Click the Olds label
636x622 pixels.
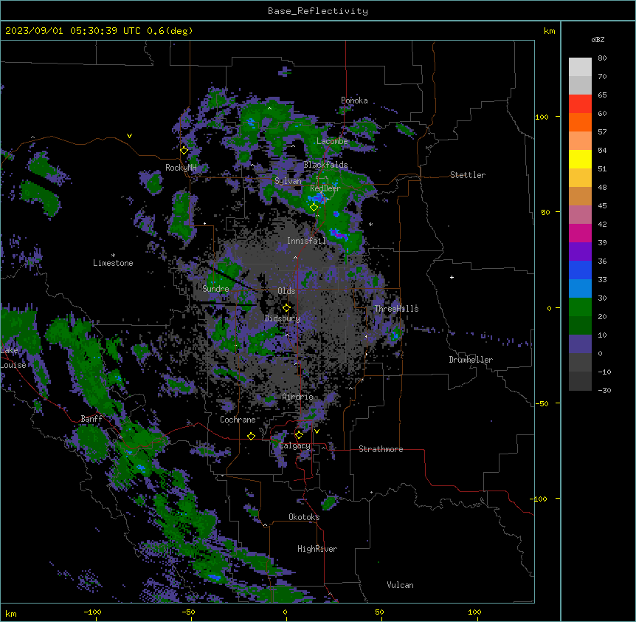[x=286, y=291]
